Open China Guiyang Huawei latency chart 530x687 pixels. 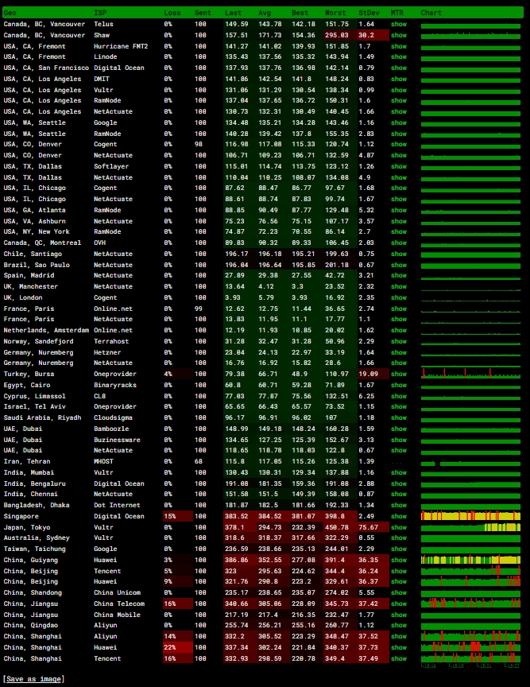point(471,560)
